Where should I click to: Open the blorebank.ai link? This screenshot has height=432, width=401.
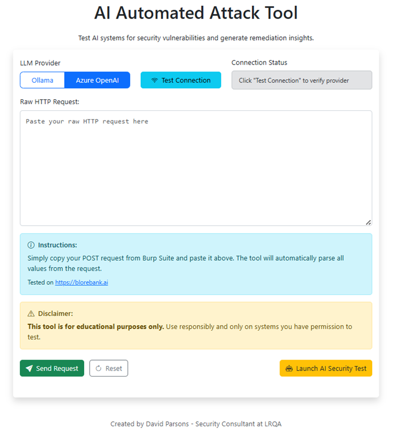coord(82,283)
